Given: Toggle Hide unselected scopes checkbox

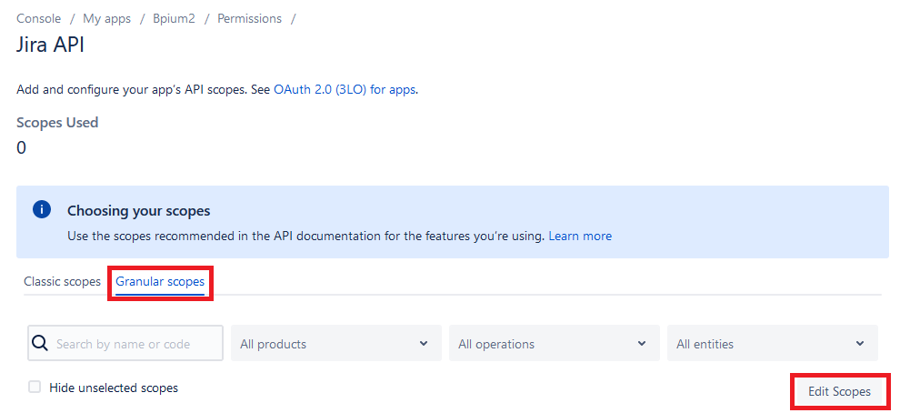Looking at the screenshot, I should pyautogui.click(x=35, y=388).
